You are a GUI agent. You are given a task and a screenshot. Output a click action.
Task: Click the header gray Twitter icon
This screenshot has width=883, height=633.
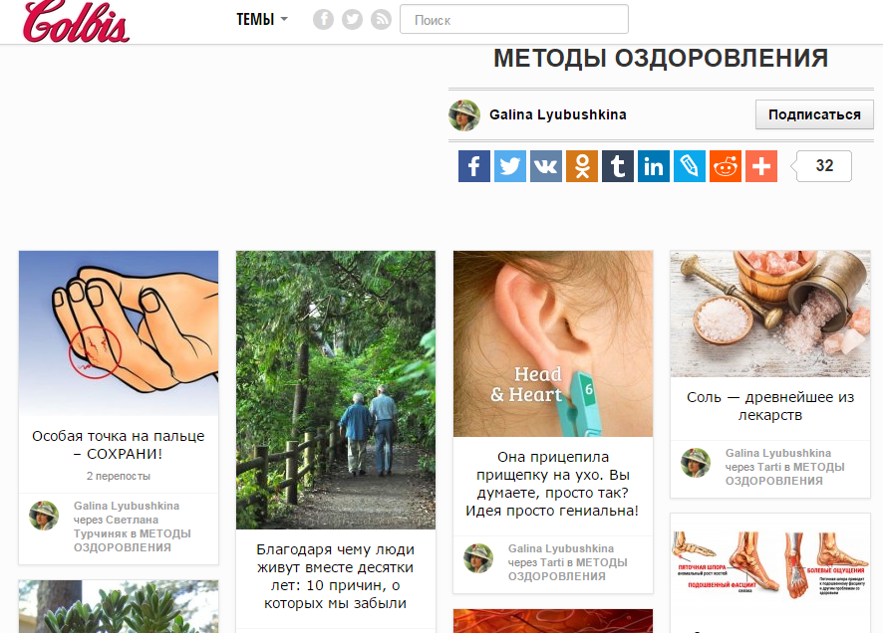point(353,20)
